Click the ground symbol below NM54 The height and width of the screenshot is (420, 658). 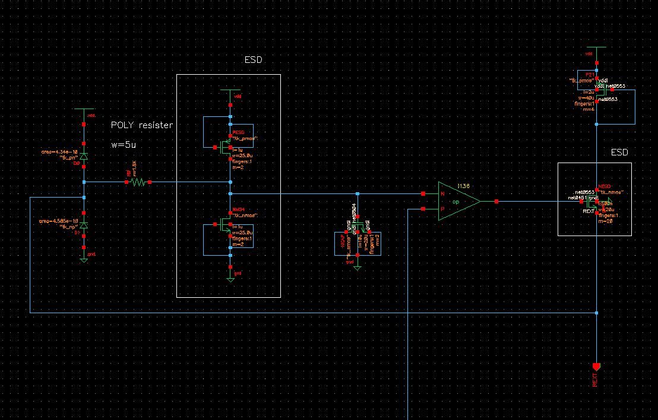pyautogui.click(x=230, y=279)
